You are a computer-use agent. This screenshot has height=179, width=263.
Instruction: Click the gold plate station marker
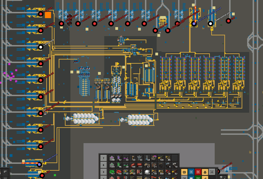[40, 97]
